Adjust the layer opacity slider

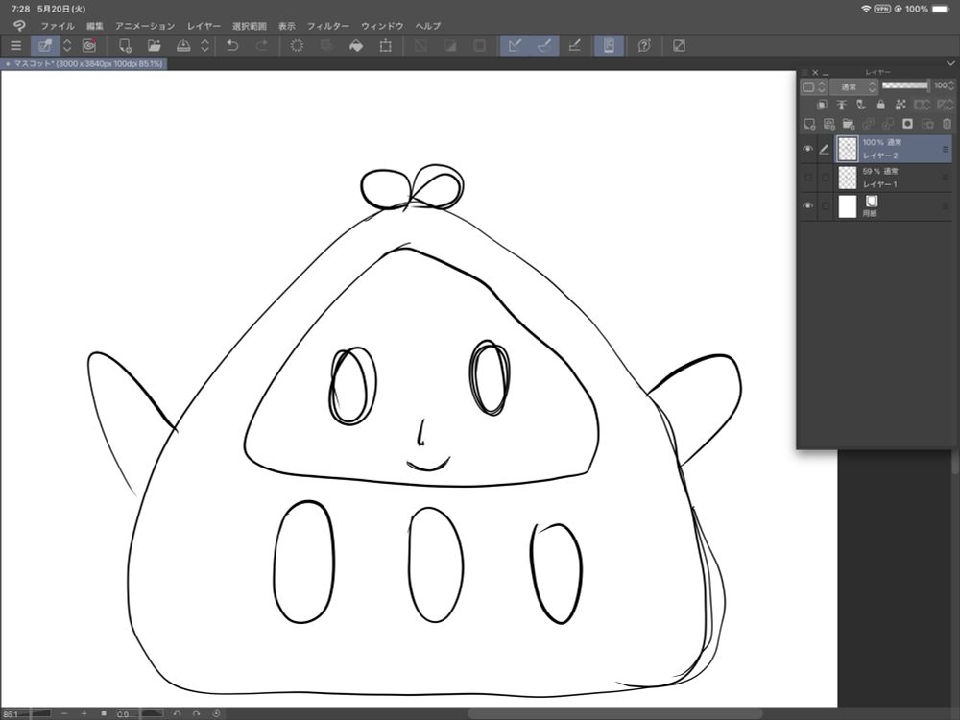coord(905,85)
